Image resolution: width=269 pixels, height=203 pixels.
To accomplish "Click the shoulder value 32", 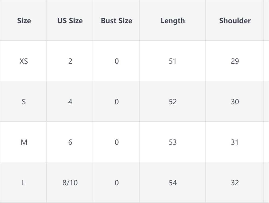I will pos(235,183).
